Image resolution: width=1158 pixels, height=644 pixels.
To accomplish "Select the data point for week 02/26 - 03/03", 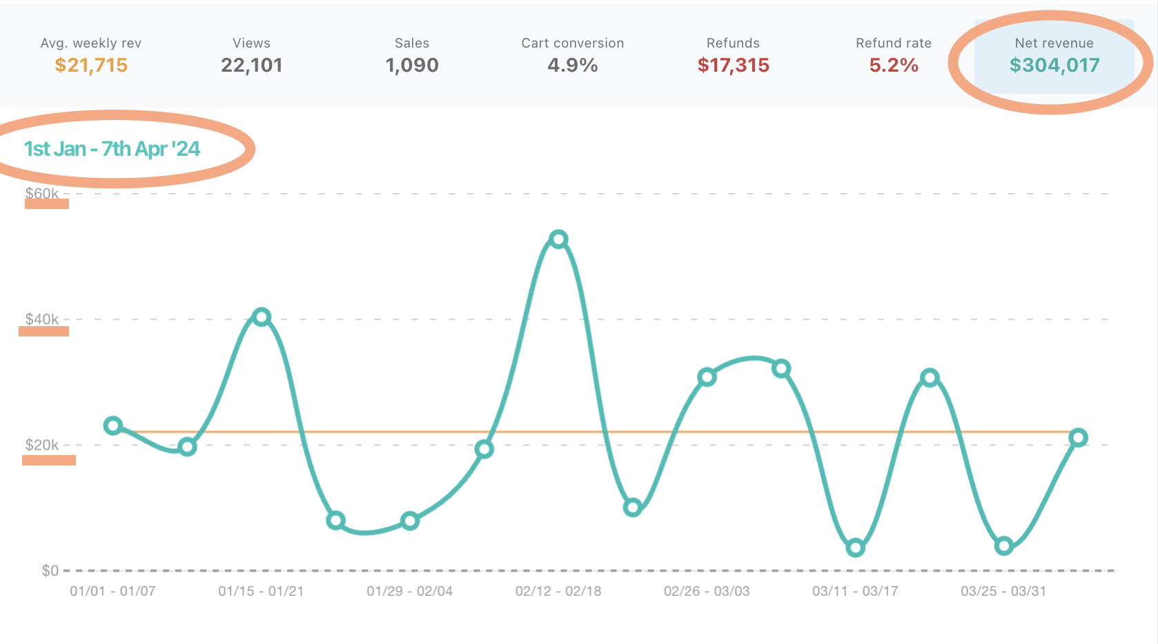I will [x=707, y=377].
